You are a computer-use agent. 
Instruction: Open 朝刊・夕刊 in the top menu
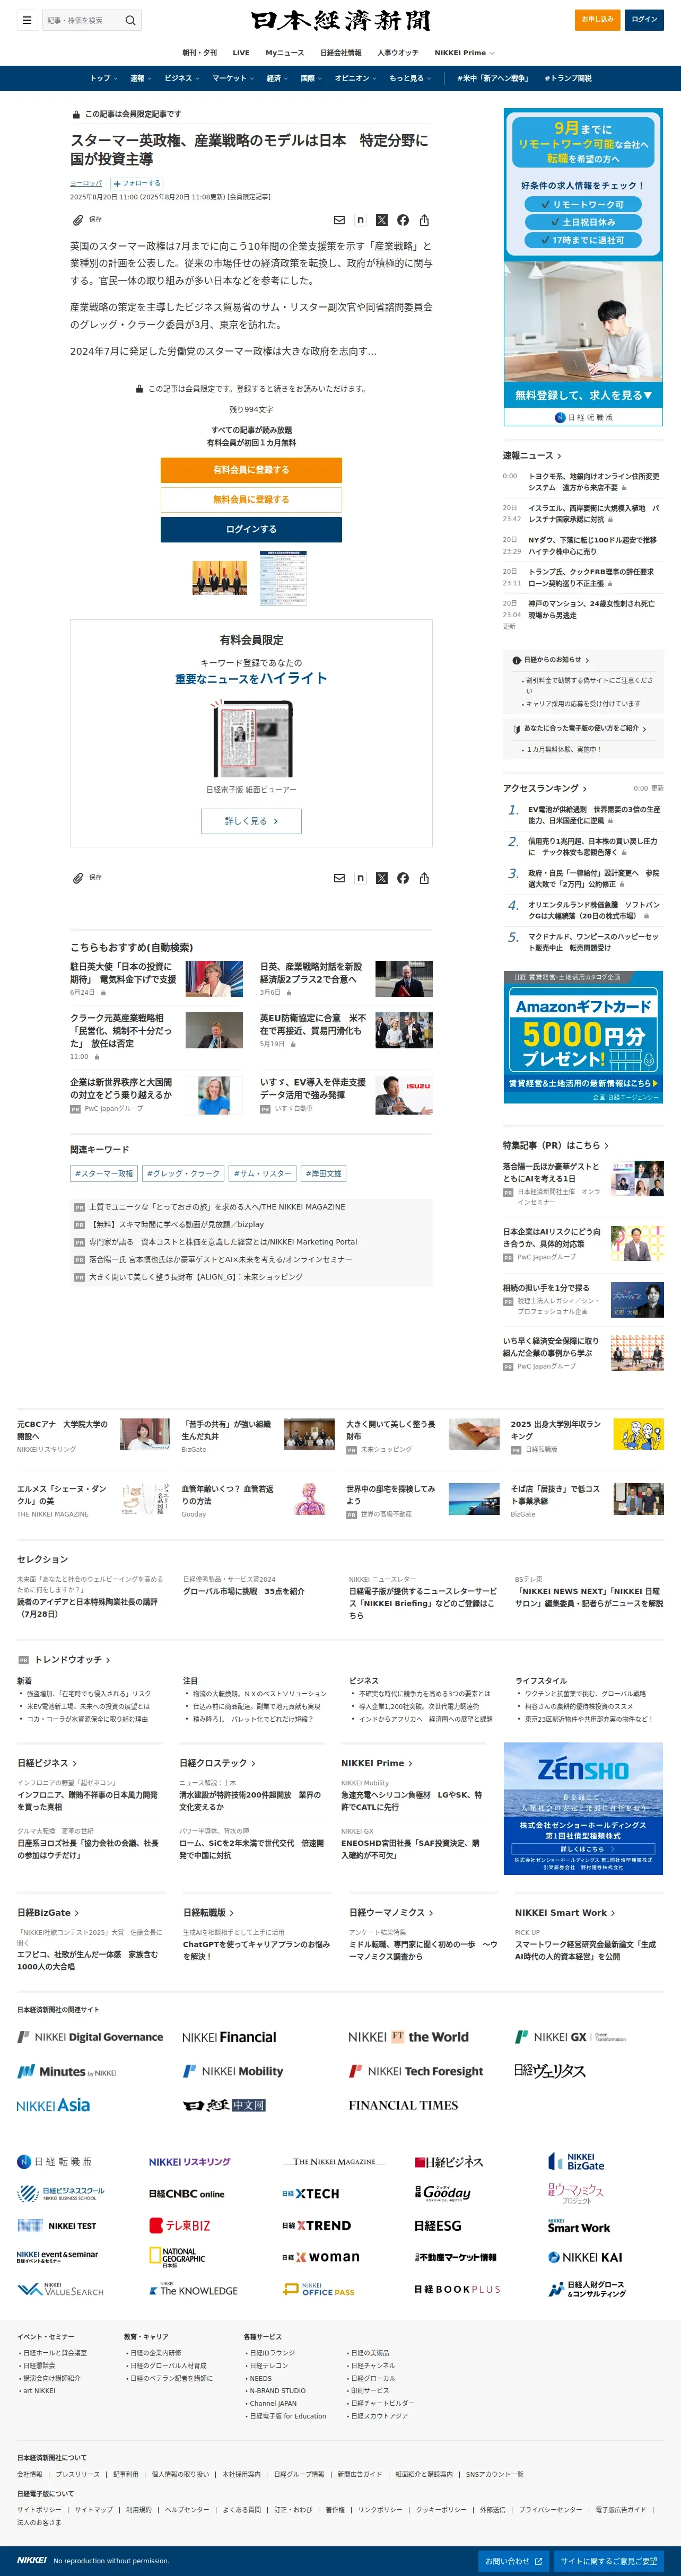click(x=199, y=53)
